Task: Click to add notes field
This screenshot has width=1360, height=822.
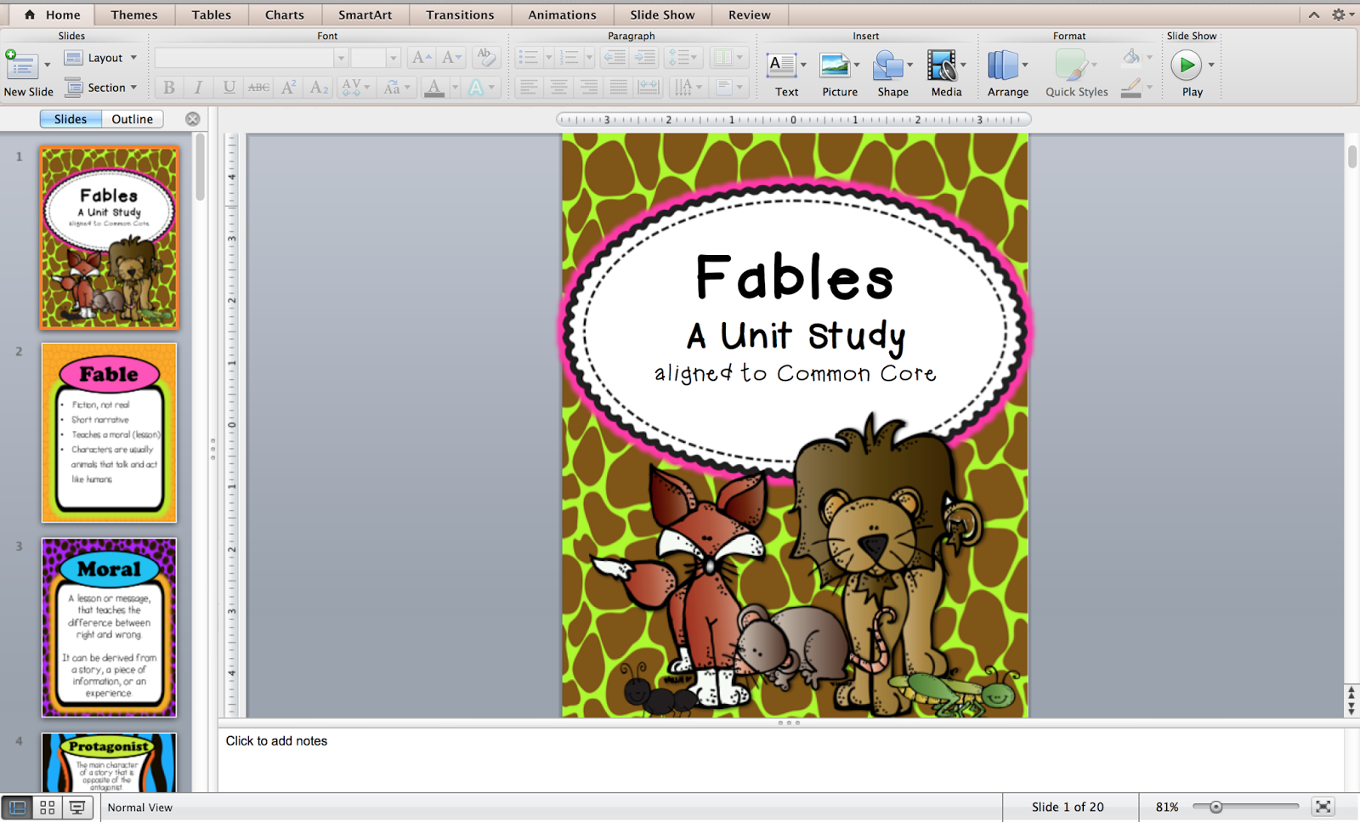Action: point(780,759)
